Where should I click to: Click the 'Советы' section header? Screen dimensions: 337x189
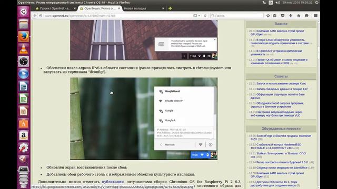(x=281, y=76)
